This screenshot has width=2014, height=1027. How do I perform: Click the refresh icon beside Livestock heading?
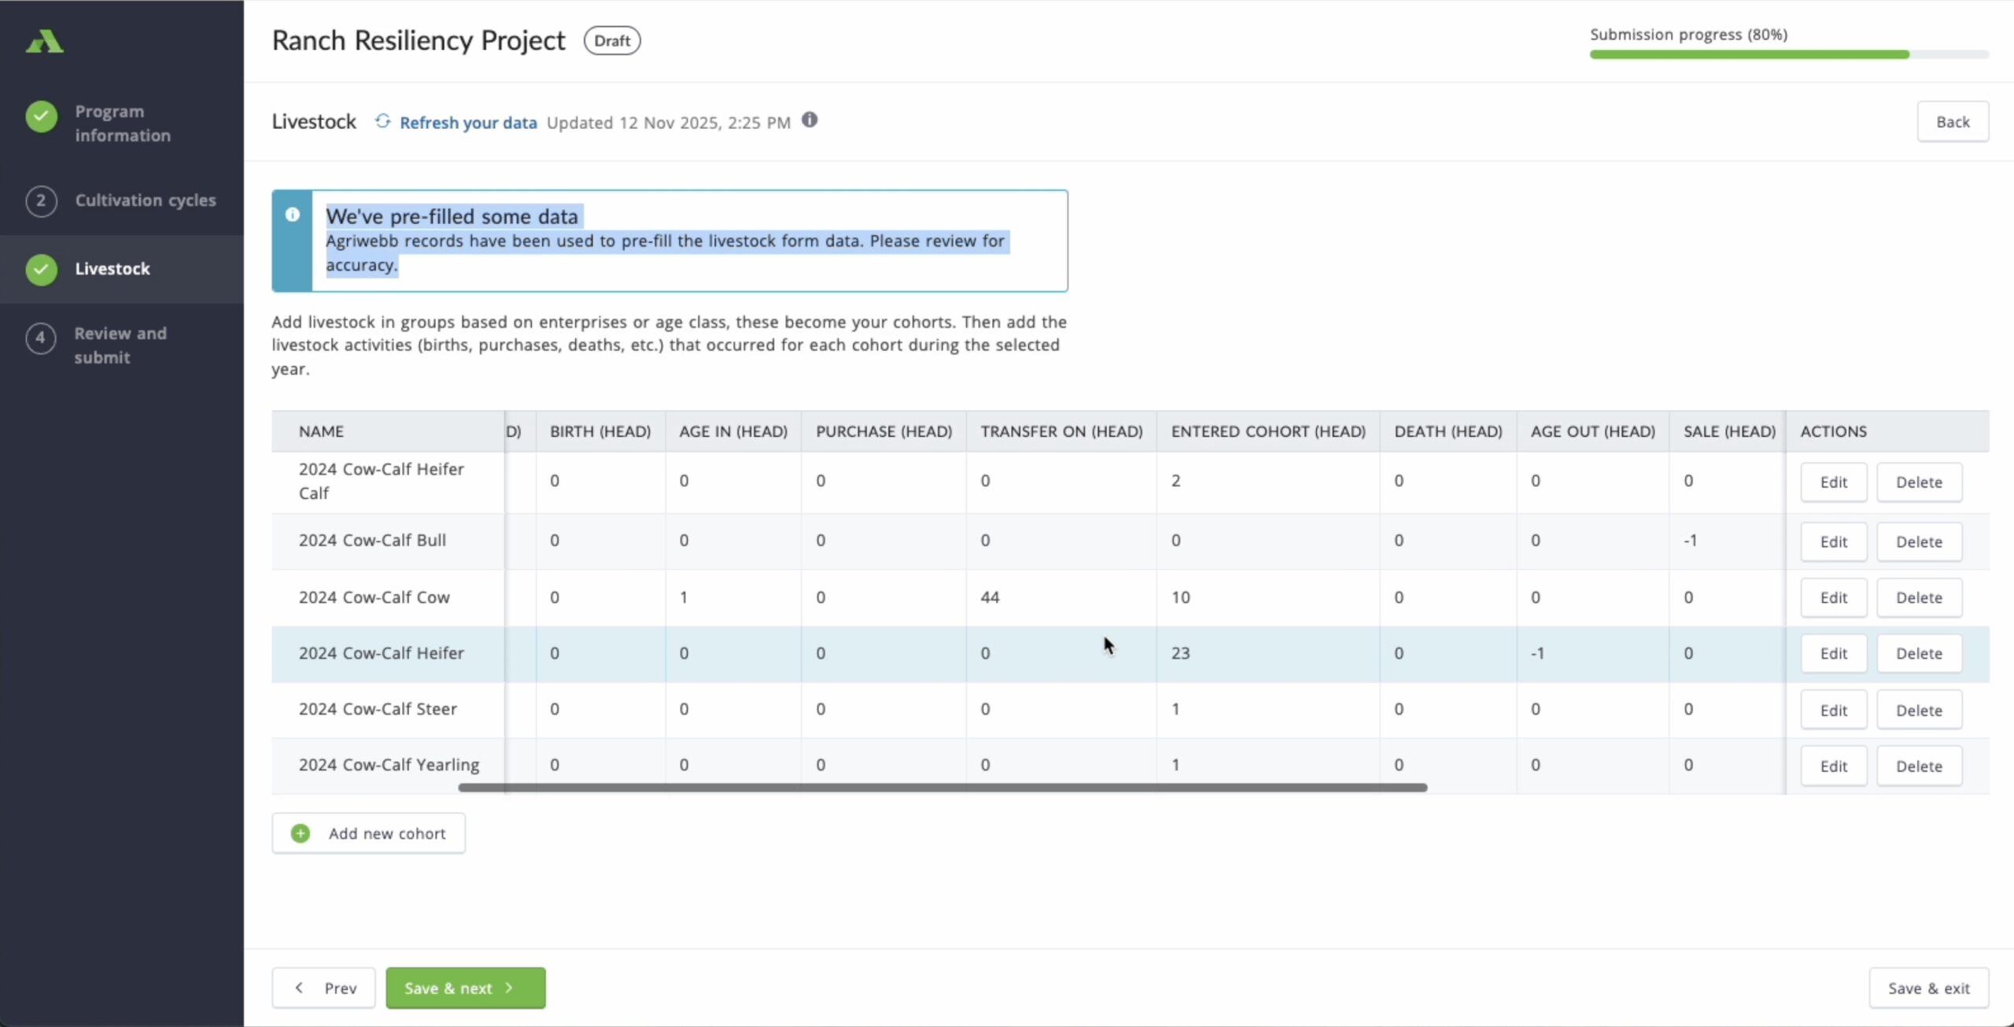382,121
